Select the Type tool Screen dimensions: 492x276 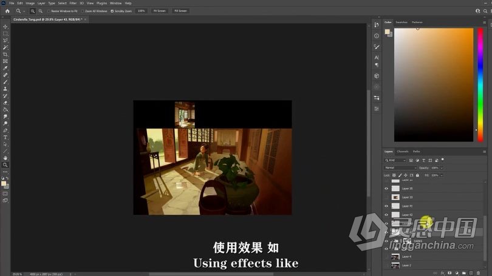click(x=5, y=137)
